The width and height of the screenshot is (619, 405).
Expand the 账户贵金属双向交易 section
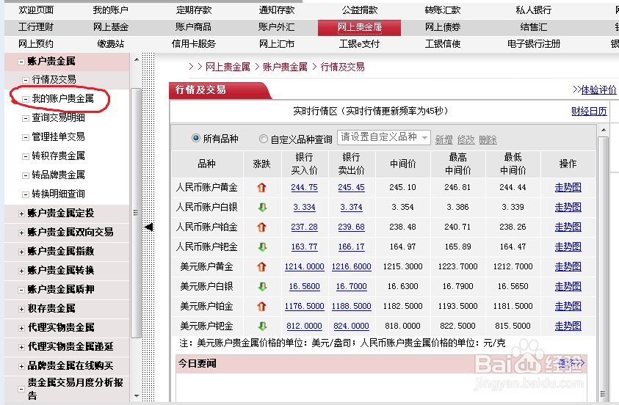click(x=21, y=233)
